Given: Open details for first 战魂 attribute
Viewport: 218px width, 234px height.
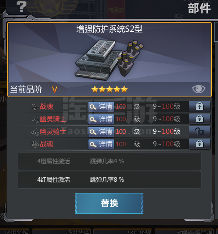Looking at the screenshot, I should [x=101, y=107].
